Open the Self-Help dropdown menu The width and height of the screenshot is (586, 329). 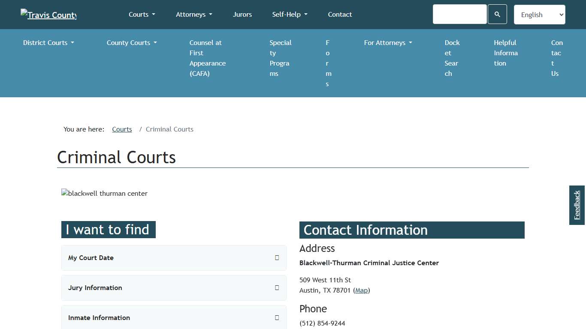point(290,14)
